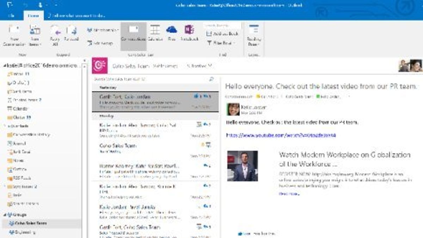The height and width of the screenshot is (238, 423).
Task: Click the Search People field
Action: click(x=222, y=26)
